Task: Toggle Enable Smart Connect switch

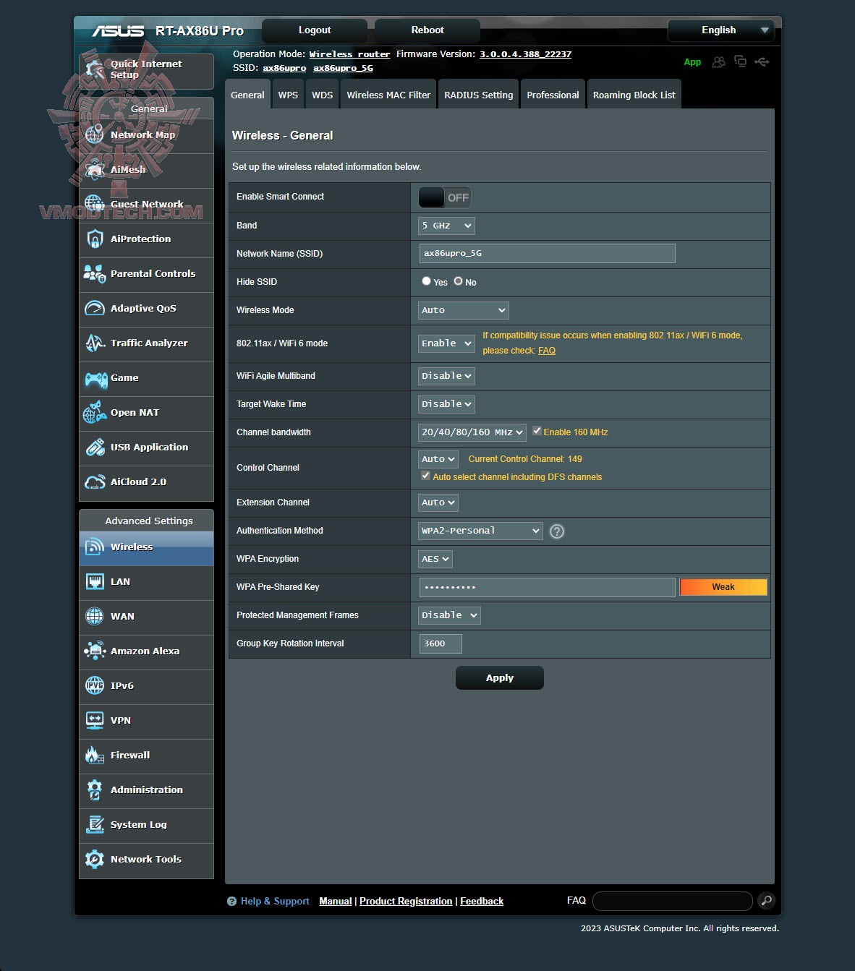Action: coord(444,197)
